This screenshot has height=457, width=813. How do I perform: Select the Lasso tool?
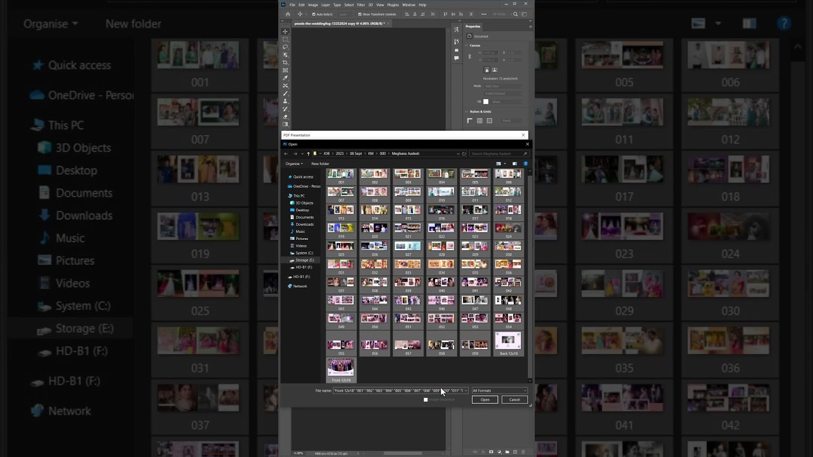click(285, 47)
